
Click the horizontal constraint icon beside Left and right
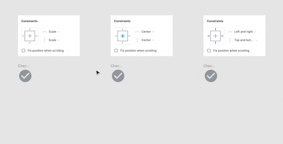230,31
